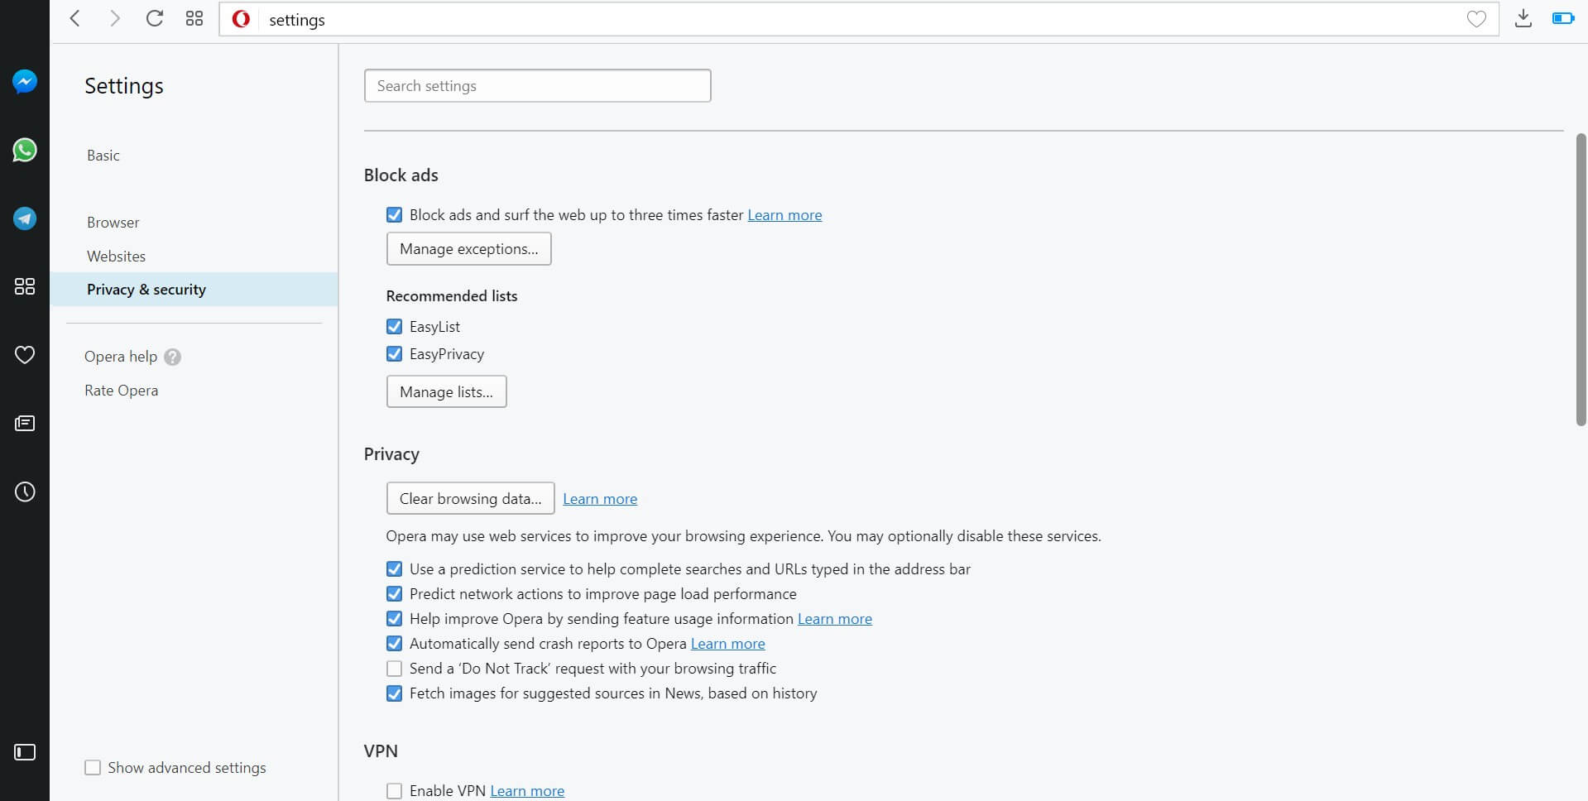The image size is (1588, 801).
Task: Open Opera help
Action: point(121,357)
